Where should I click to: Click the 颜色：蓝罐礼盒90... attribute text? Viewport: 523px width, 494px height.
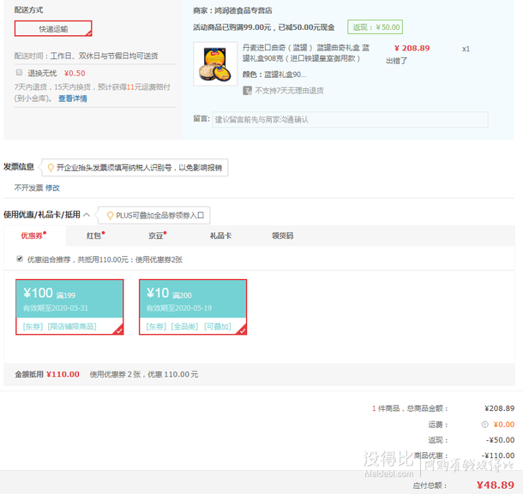[274, 74]
